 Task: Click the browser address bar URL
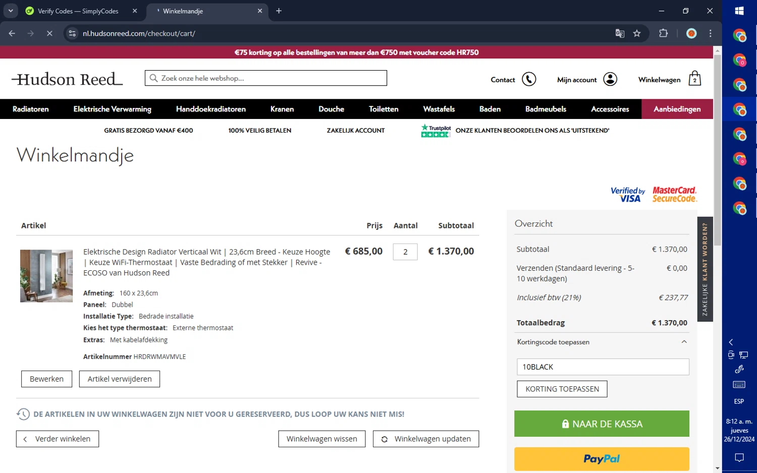pyautogui.click(x=139, y=33)
